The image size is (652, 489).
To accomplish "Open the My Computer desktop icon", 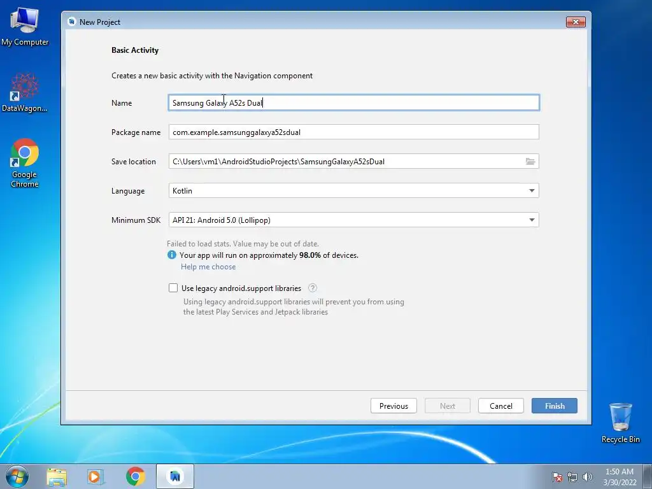I will click(25, 27).
